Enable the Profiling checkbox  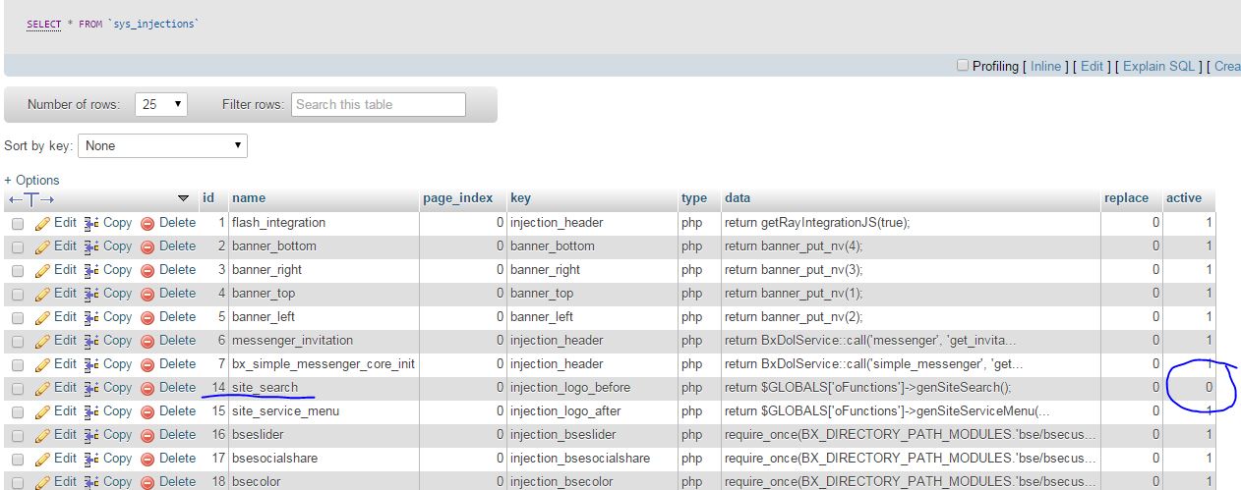(962, 66)
